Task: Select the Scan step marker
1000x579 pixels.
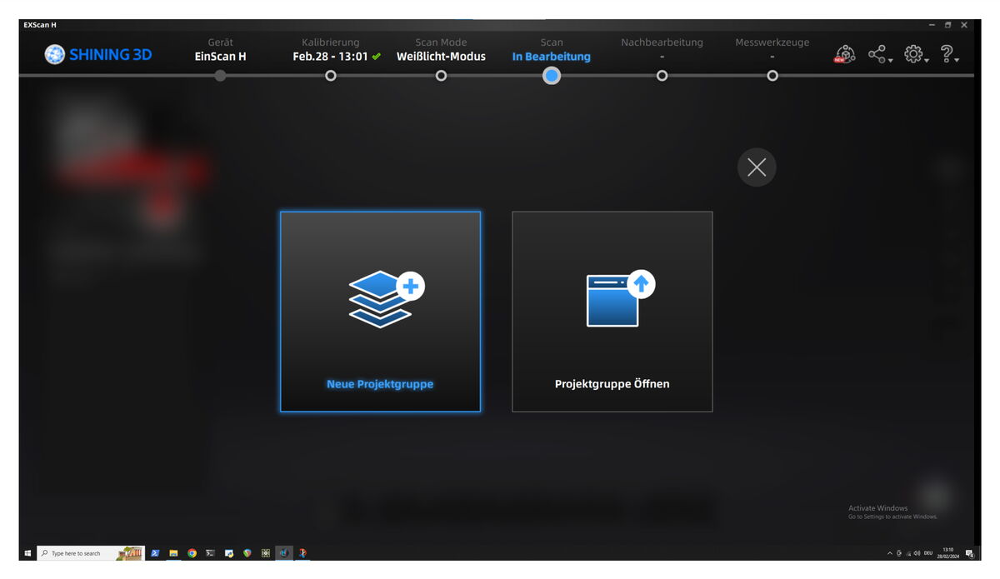Action: [x=552, y=76]
